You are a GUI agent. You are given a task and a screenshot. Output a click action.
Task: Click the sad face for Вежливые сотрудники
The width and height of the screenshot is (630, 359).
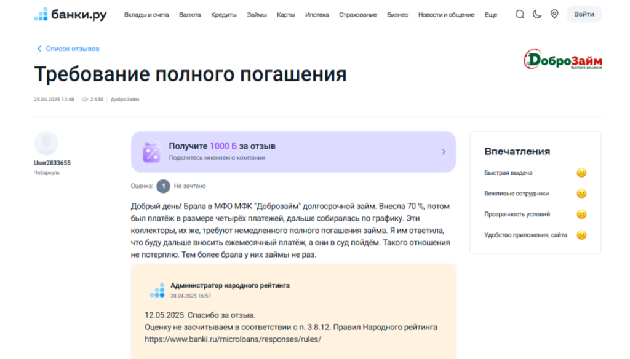click(581, 194)
